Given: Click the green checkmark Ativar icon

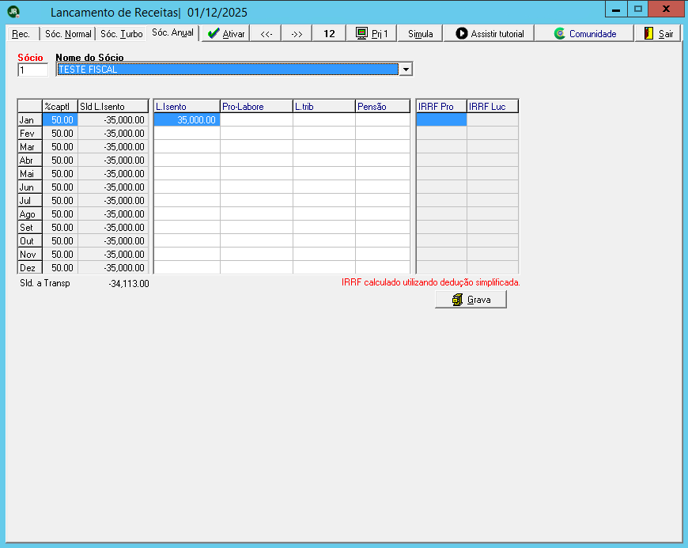Looking at the screenshot, I should pyautogui.click(x=214, y=34).
